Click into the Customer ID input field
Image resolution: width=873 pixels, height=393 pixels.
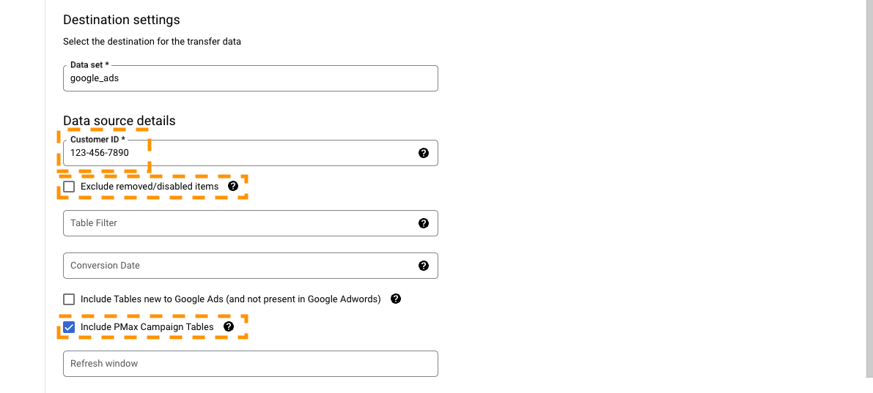[251, 153]
